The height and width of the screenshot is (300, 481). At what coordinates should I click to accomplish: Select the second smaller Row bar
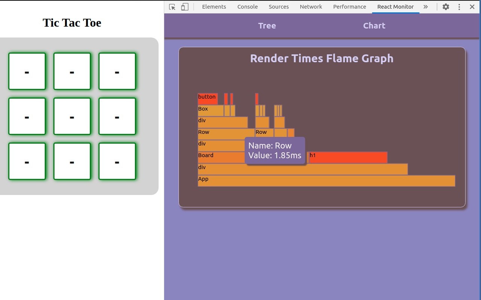[x=265, y=133]
